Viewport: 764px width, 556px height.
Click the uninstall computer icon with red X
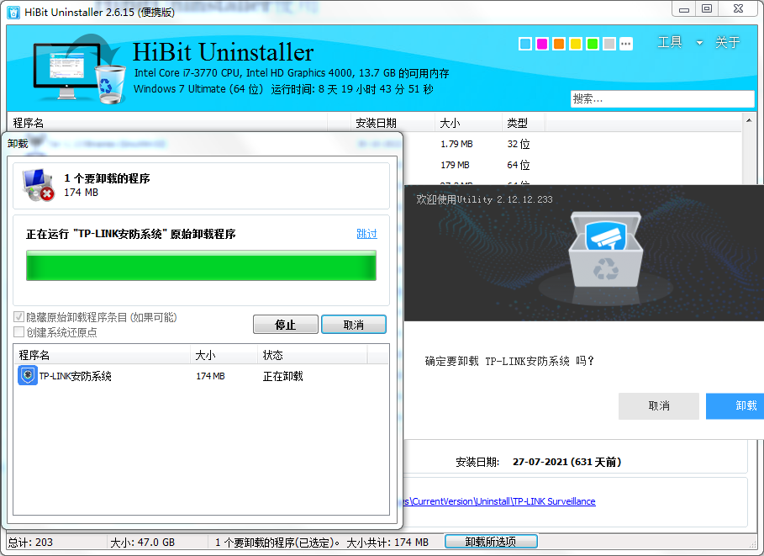(38, 184)
